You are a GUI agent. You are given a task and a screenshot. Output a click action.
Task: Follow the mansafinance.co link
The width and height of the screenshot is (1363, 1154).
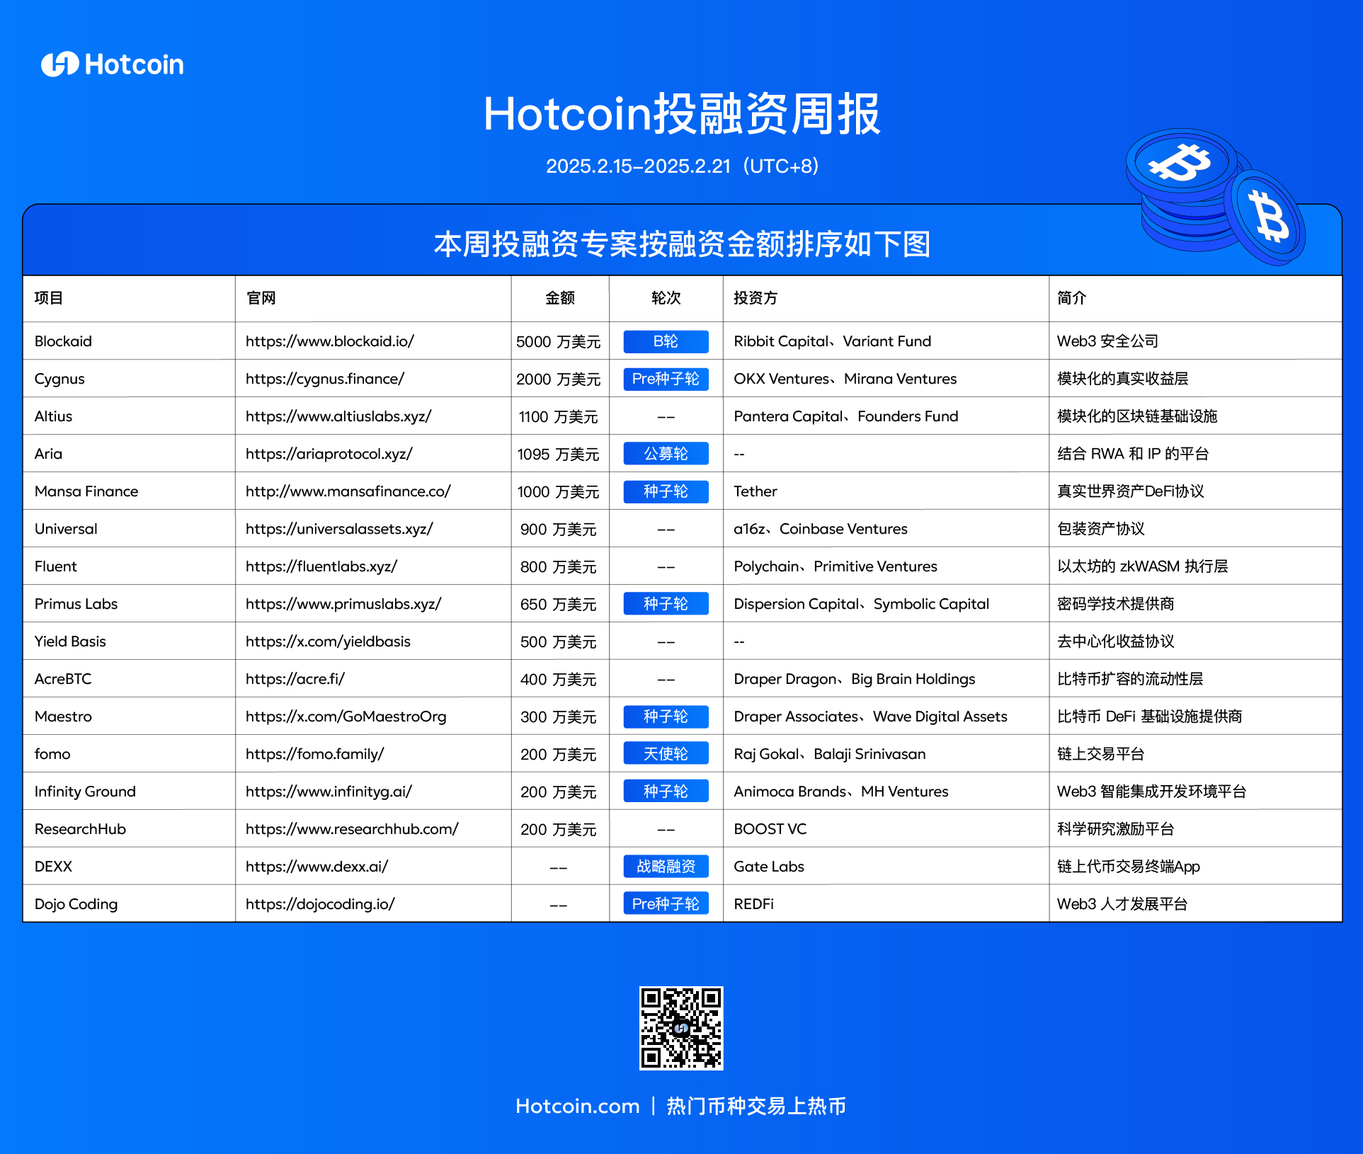348,491
